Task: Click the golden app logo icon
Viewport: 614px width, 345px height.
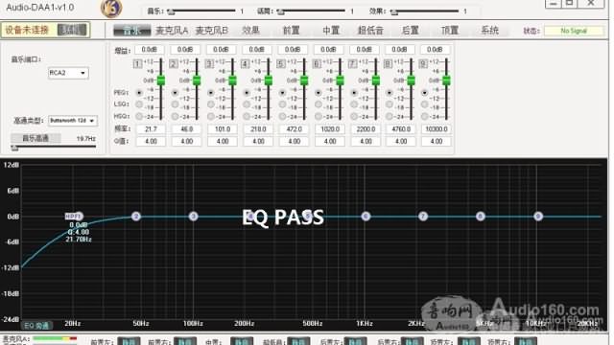Action: coord(111,9)
